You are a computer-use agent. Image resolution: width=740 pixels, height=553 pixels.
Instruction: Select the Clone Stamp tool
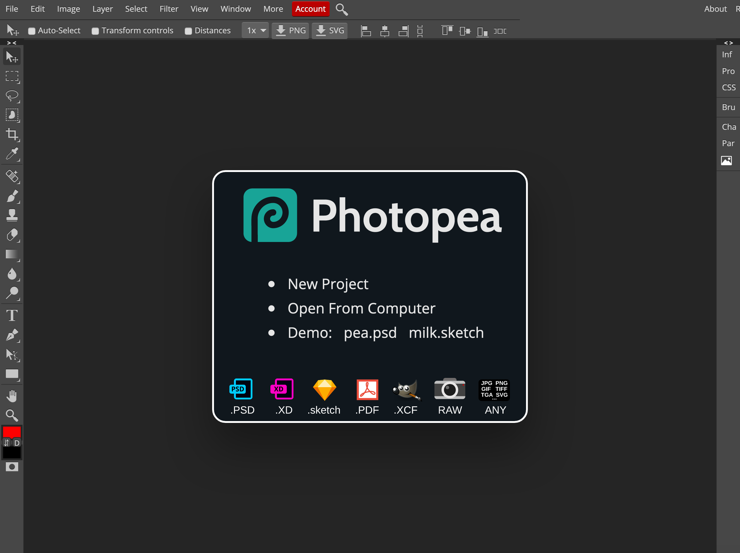[x=12, y=215]
